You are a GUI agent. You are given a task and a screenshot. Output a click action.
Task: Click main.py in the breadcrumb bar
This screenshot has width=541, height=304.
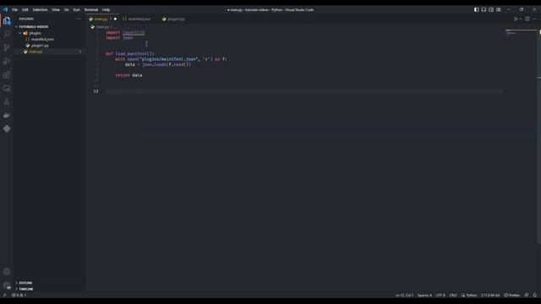[x=102, y=27]
